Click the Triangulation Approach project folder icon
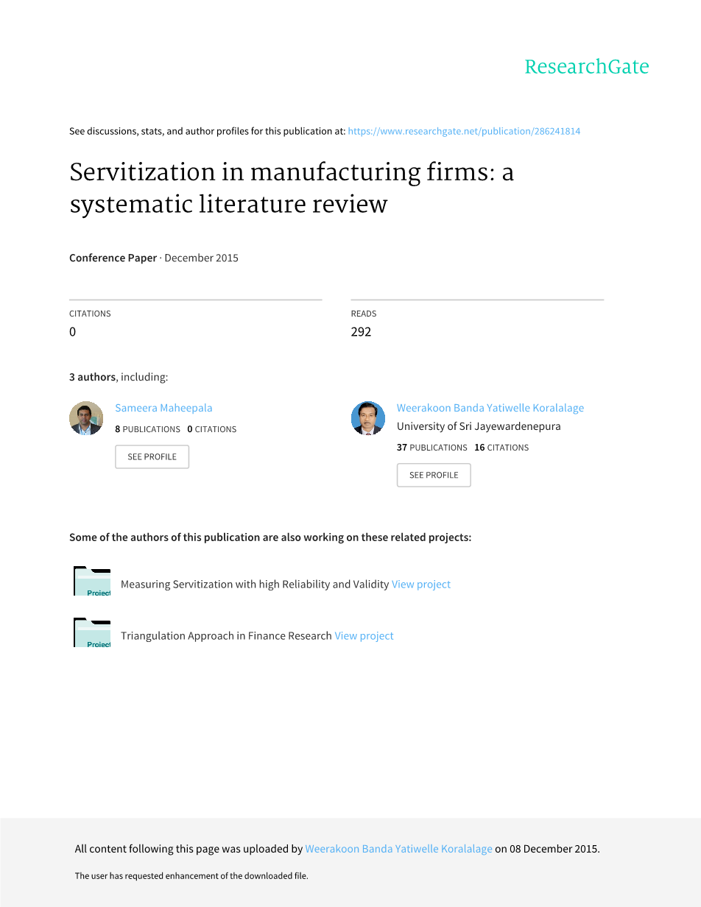Viewport: 701px width, 907px height. click(x=92, y=633)
